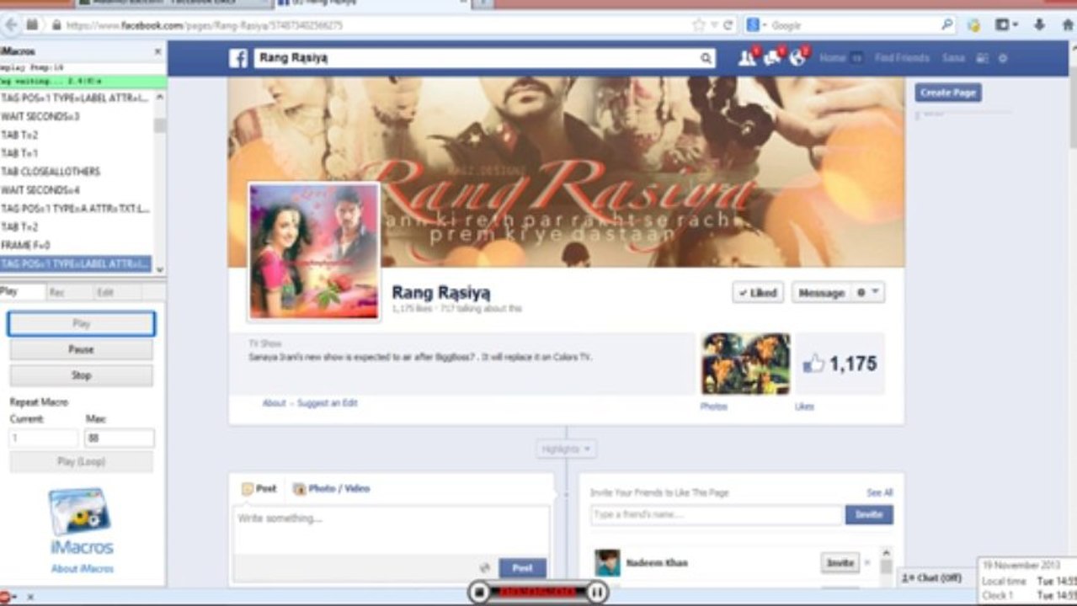Select the Post tab in composer

point(259,488)
